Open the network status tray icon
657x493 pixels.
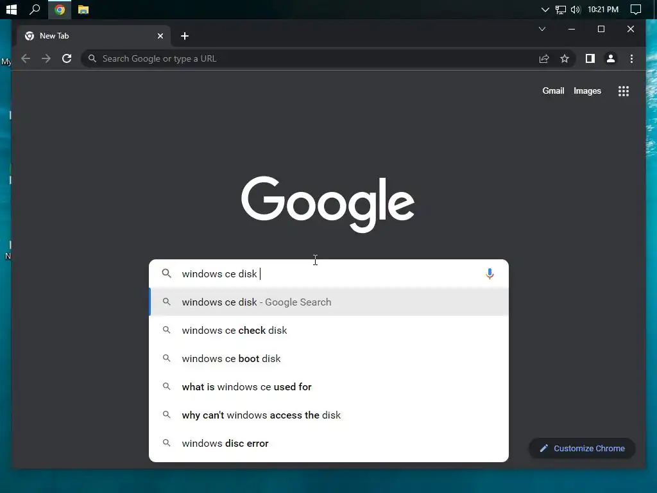tap(560, 10)
